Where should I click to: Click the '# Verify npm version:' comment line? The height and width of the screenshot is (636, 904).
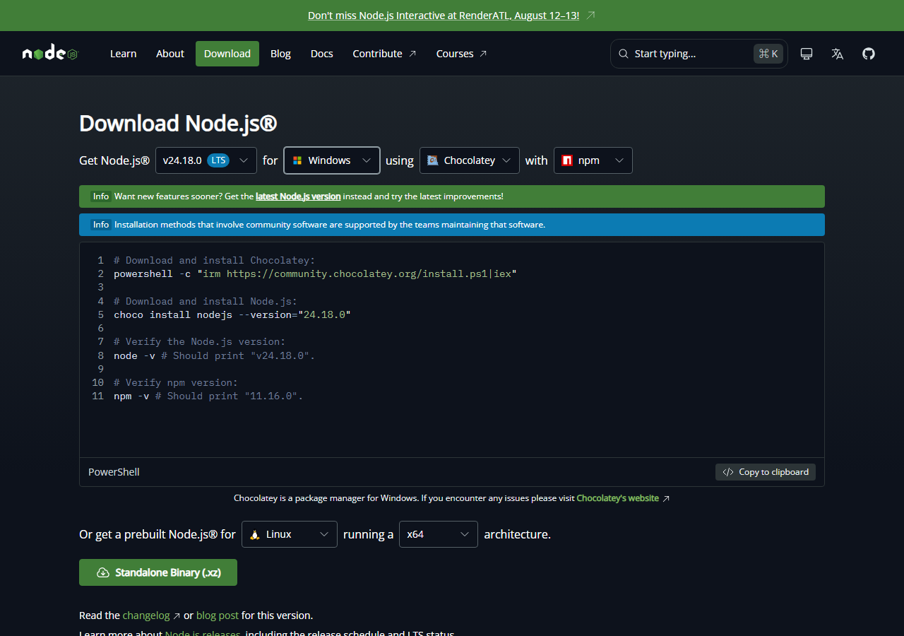[x=176, y=383]
